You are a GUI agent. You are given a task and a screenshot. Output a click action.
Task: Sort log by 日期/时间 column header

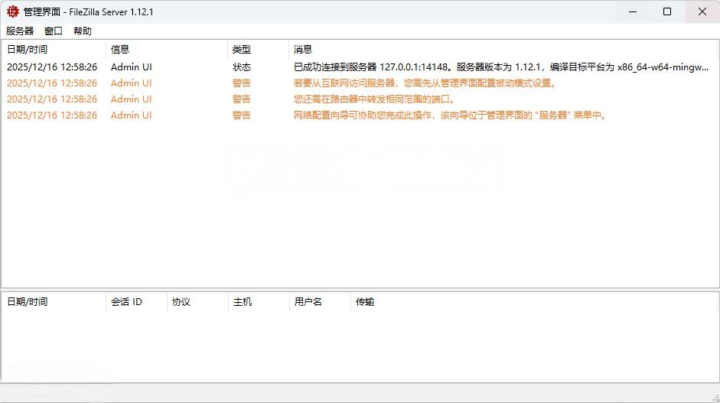click(54, 50)
